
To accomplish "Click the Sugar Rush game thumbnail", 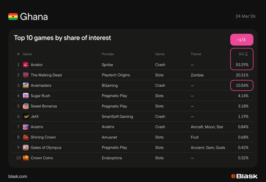I will point(26,96).
